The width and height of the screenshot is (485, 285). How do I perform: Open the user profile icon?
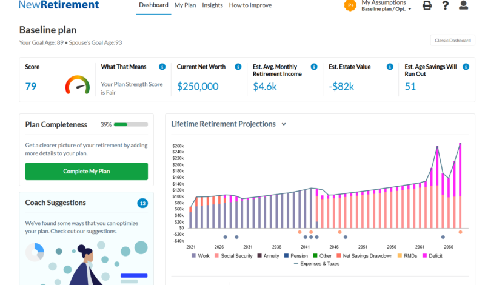click(x=464, y=5)
